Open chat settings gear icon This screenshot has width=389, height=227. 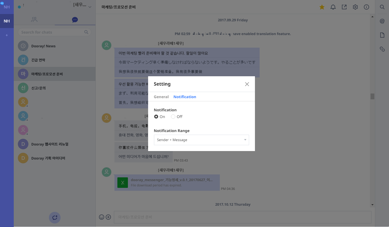pos(355,7)
